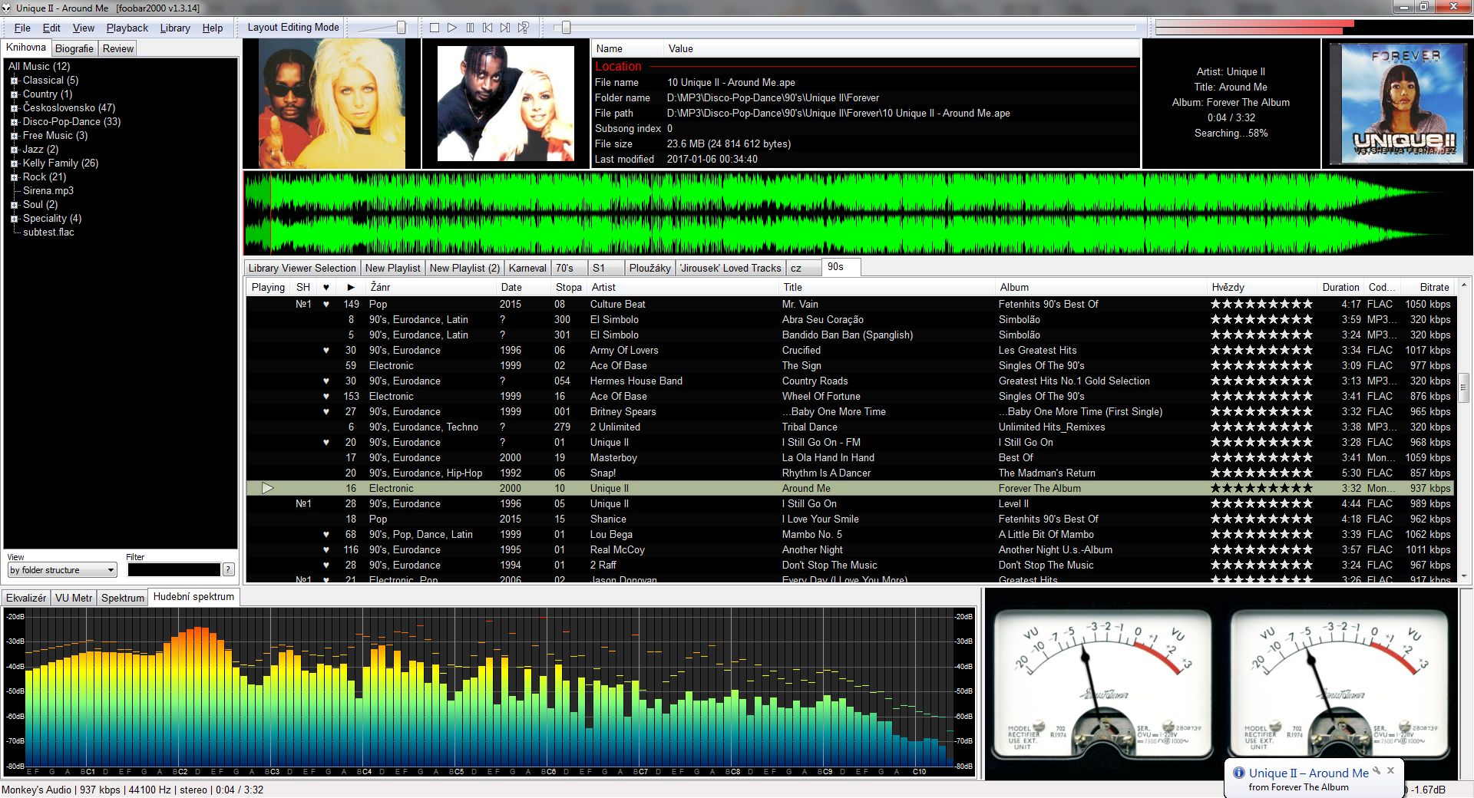Image resolution: width=1474 pixels, height=798 pixels.
Task: Pause playback using the Pause icon
Action: pyautogui.click(x=471, y=27)
